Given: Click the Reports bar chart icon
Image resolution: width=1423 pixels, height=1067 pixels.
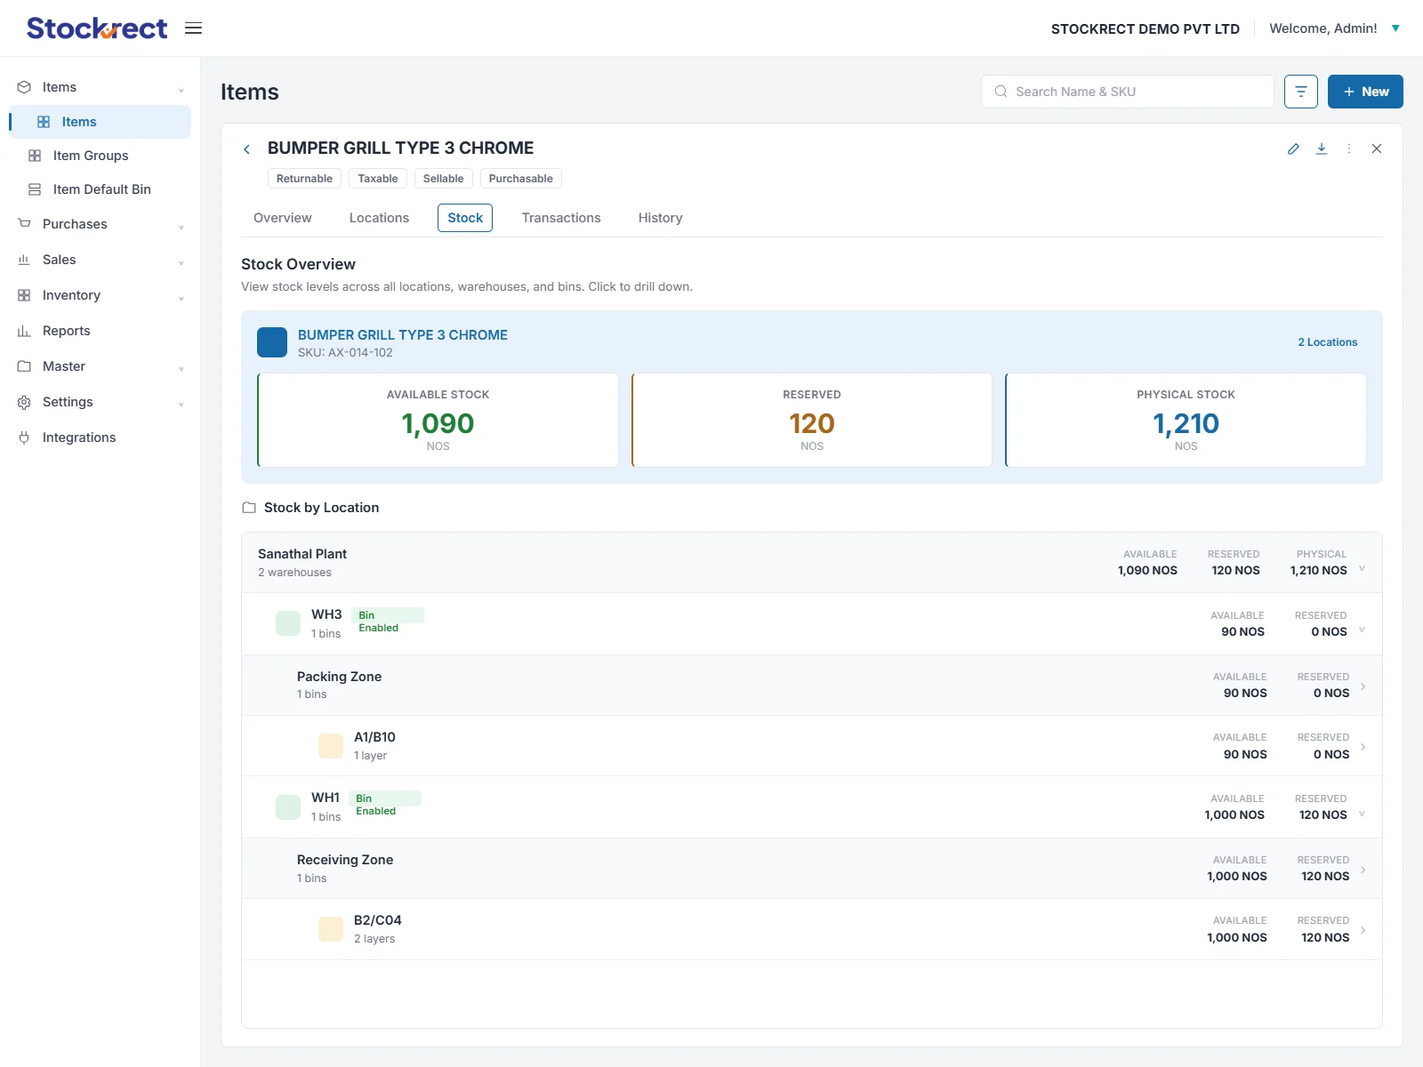Looking at the screenshot, I should pos(24,331).
